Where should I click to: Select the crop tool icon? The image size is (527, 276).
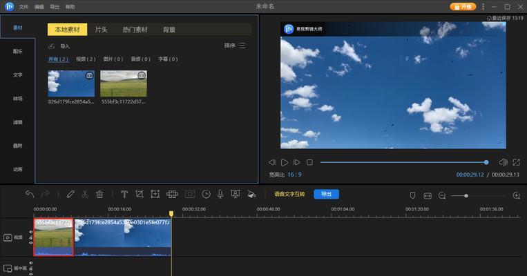pos(139,194)
